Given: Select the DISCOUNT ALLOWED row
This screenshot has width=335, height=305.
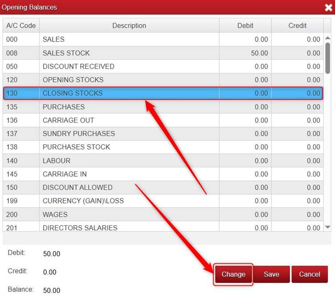Looking at the screenshot, I should (x=163, y=187).
